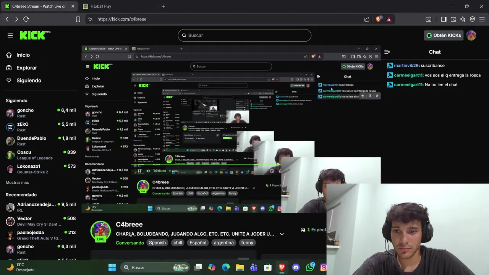The height and width of the screenshot is (275, 489).
Task: Open Siguiendo nav item with heart icon
Action: (29, 80)
